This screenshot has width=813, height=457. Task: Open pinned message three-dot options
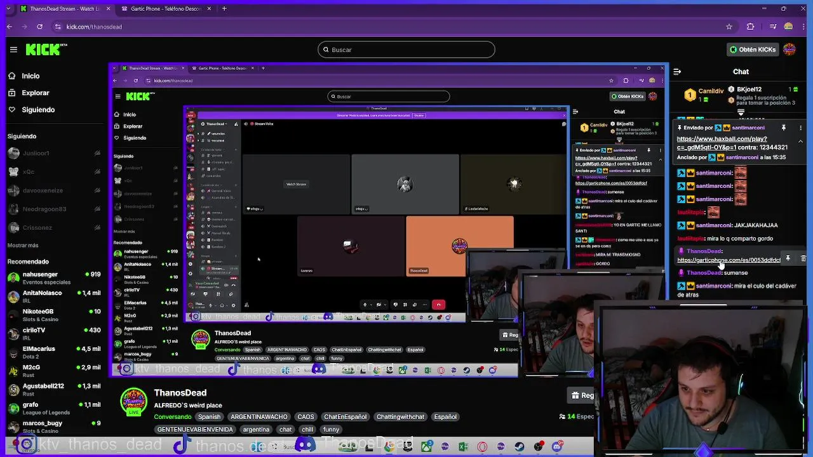pyautogui.click(x=801, y=128)
